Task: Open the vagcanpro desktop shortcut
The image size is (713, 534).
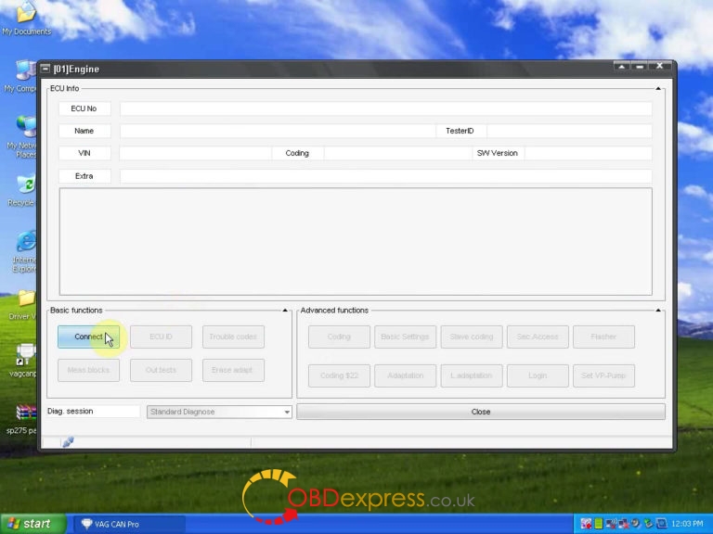Action: 25,355
